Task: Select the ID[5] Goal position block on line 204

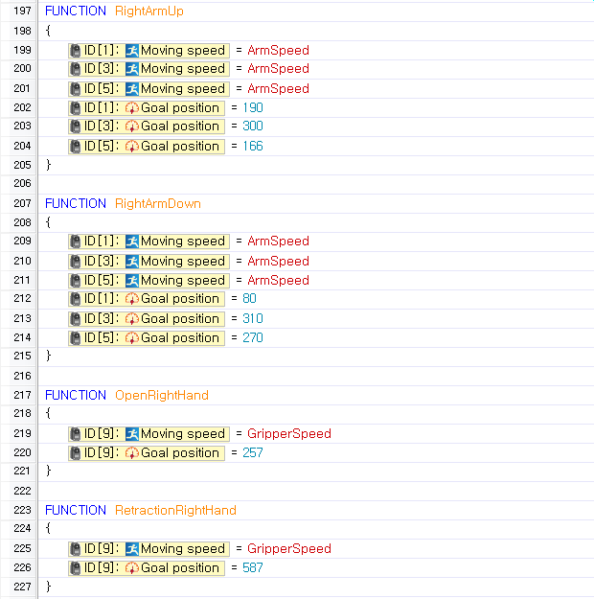Action: point(146,146)
